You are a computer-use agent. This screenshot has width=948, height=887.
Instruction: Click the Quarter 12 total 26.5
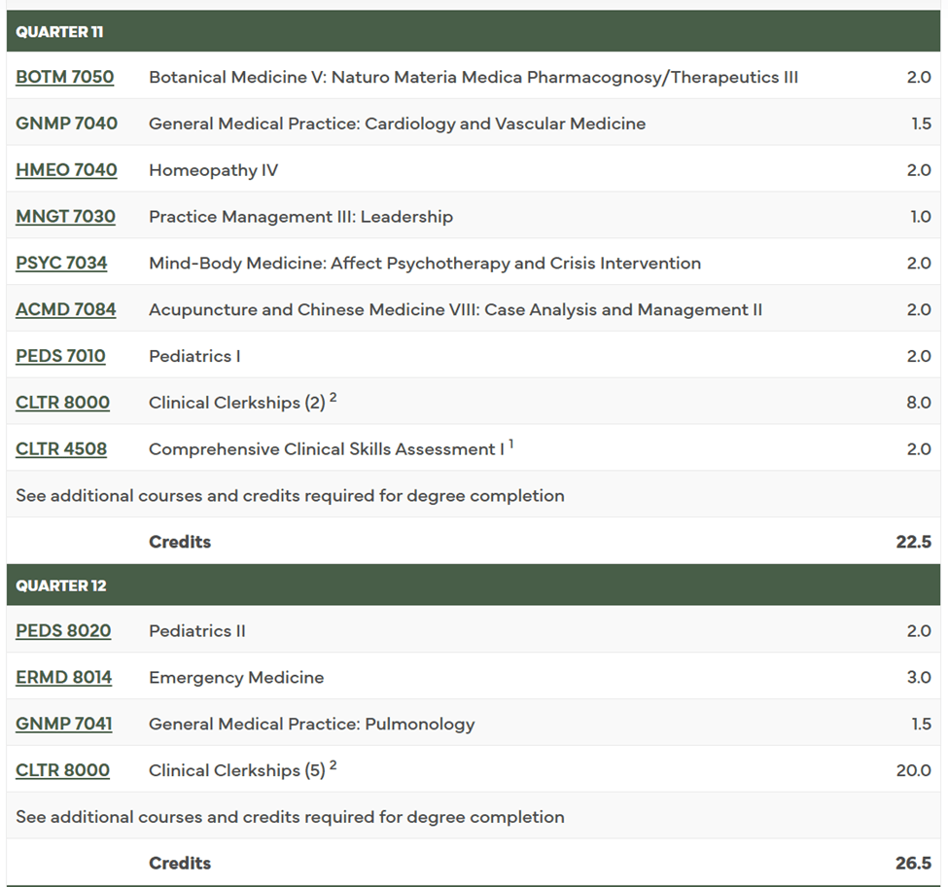click(914, 864)
